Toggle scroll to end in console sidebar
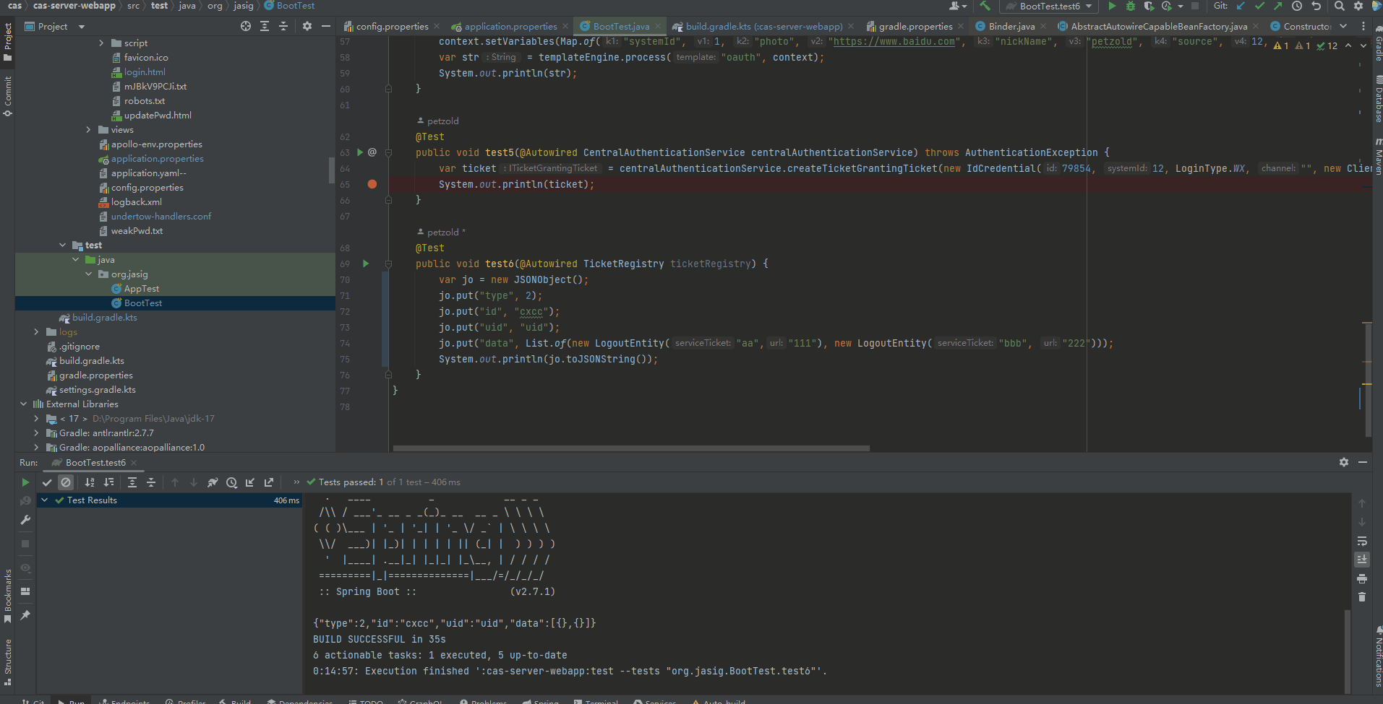This screenshot has width=1383, height=704. pos(1362,560)
